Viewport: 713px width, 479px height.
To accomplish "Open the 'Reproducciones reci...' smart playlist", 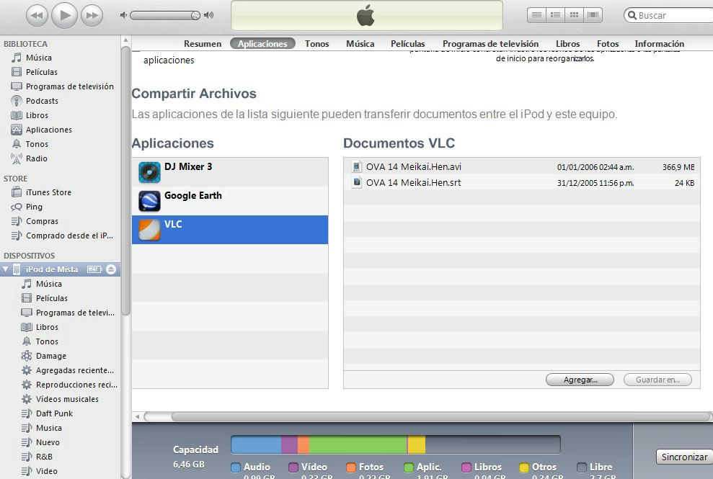I will click(x=77, y=385).
